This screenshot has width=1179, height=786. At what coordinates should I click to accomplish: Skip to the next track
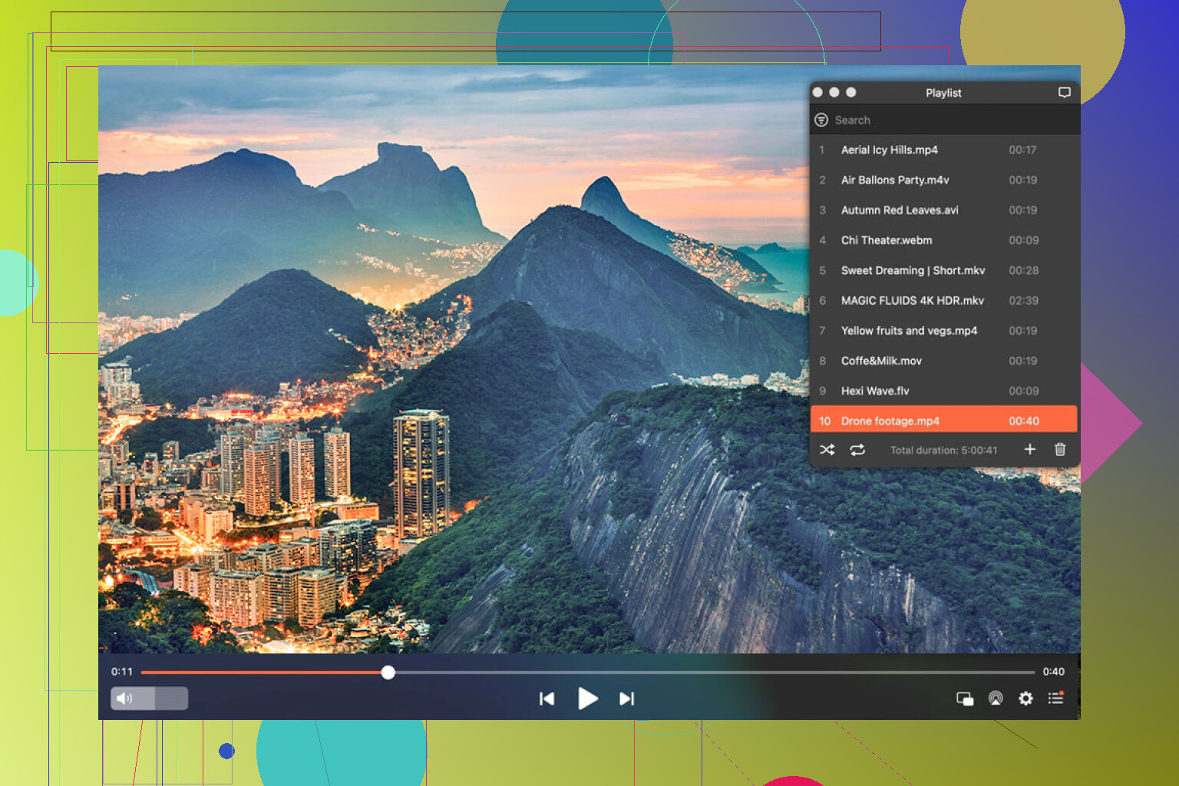627,698
